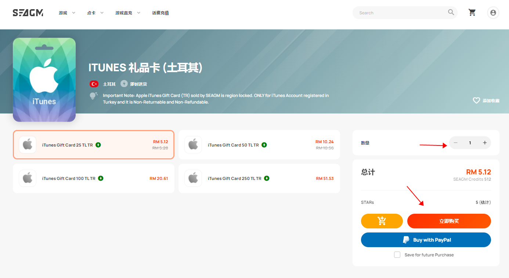Click the iTunes gift card product image
This screenshot has height=278, width=509.
[x=44, y=80]
